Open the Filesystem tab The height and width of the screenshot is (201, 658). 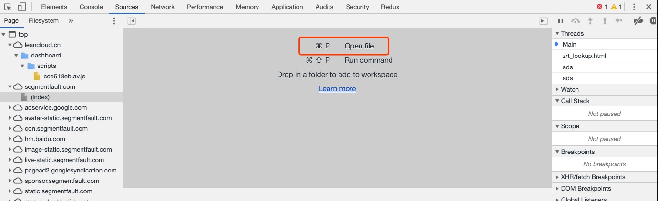tap(43, 21)
